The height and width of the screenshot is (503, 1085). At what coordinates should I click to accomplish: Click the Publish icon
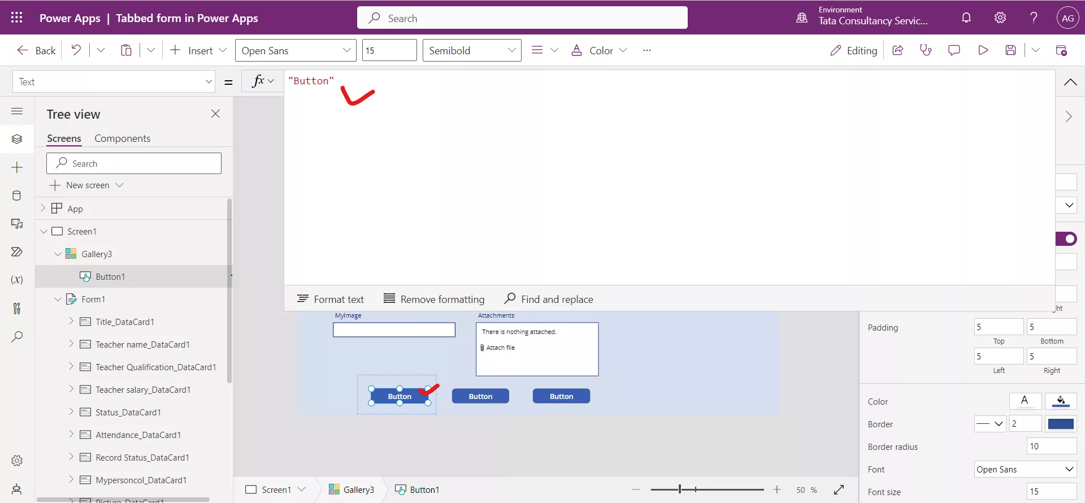coord(1061,50)
